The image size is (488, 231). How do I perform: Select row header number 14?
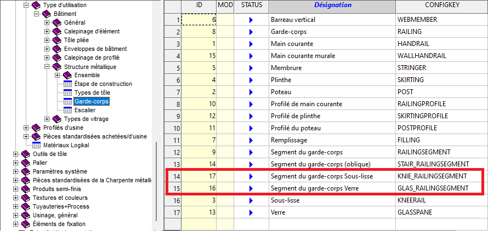(x=173, y=177)
